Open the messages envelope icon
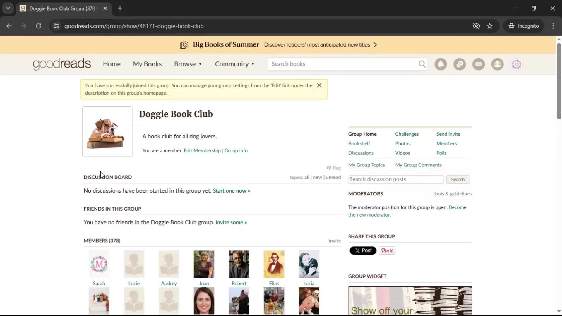 click(x=479, y=64)
